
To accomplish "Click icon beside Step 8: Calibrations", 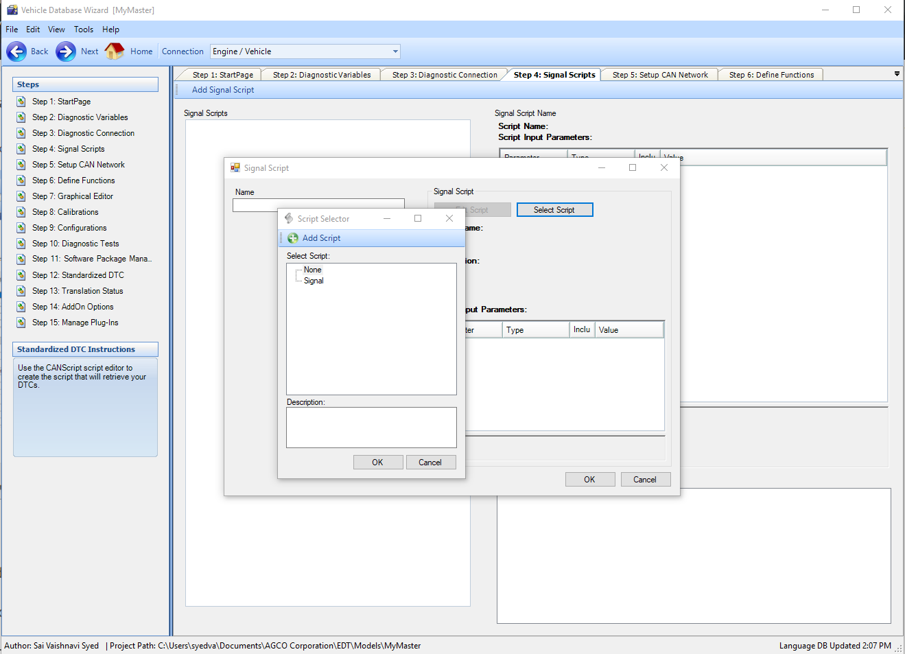I will [x=21, y=212].
